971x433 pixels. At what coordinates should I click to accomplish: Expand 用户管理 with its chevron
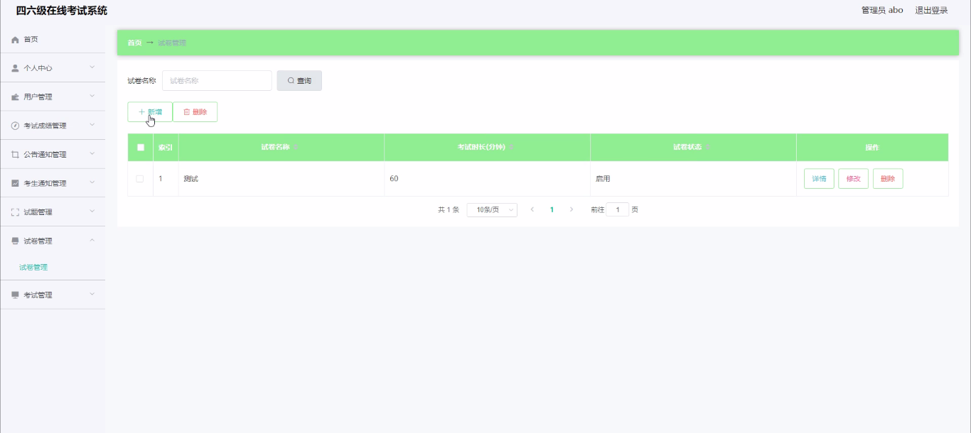[x=92, y=97]
